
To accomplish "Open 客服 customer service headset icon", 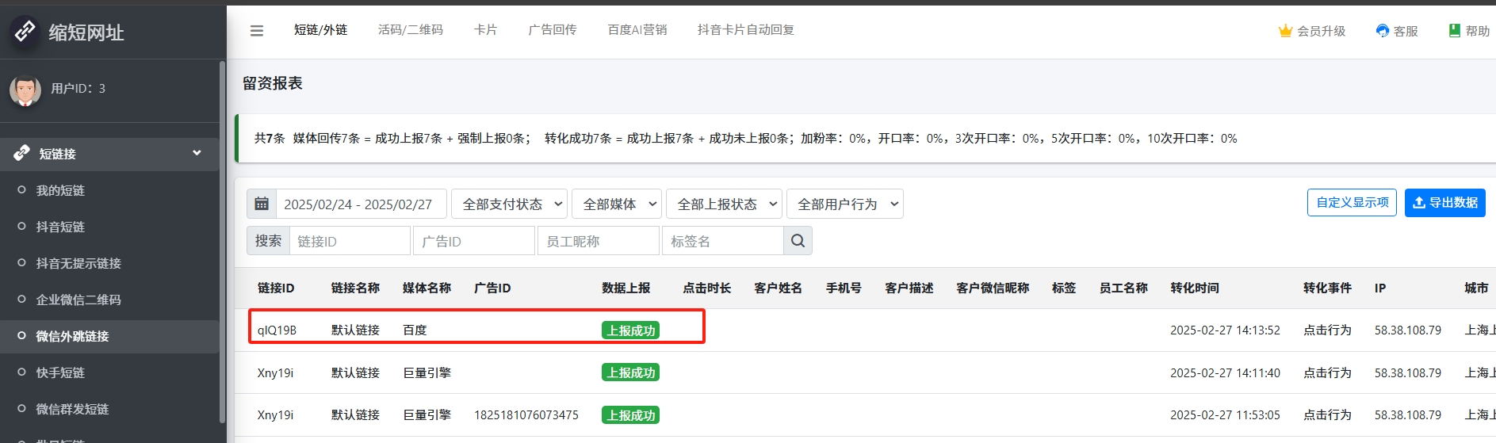I will [1383, 31].
